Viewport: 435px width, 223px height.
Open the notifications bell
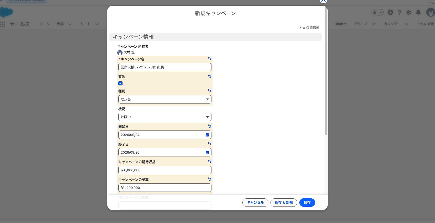(418, 12)
